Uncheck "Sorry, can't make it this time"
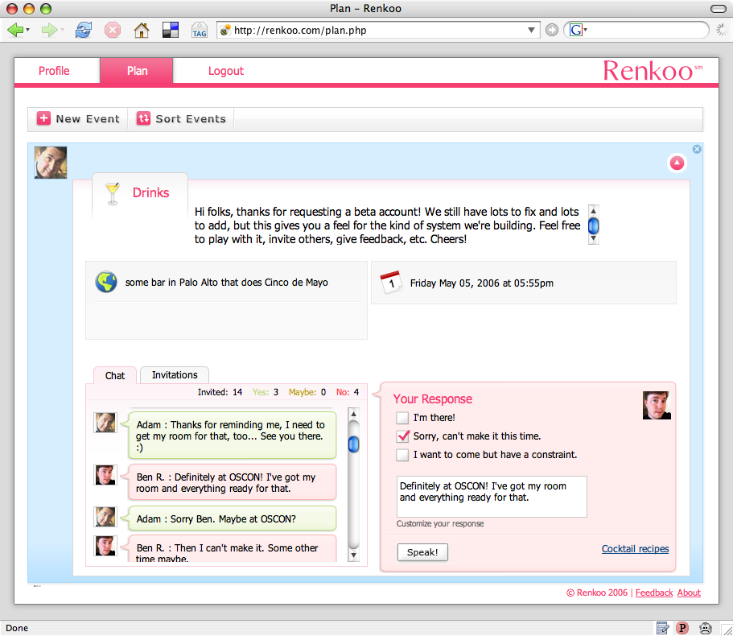The height and width of the screenshot is (636, 733). click(402, 436)
